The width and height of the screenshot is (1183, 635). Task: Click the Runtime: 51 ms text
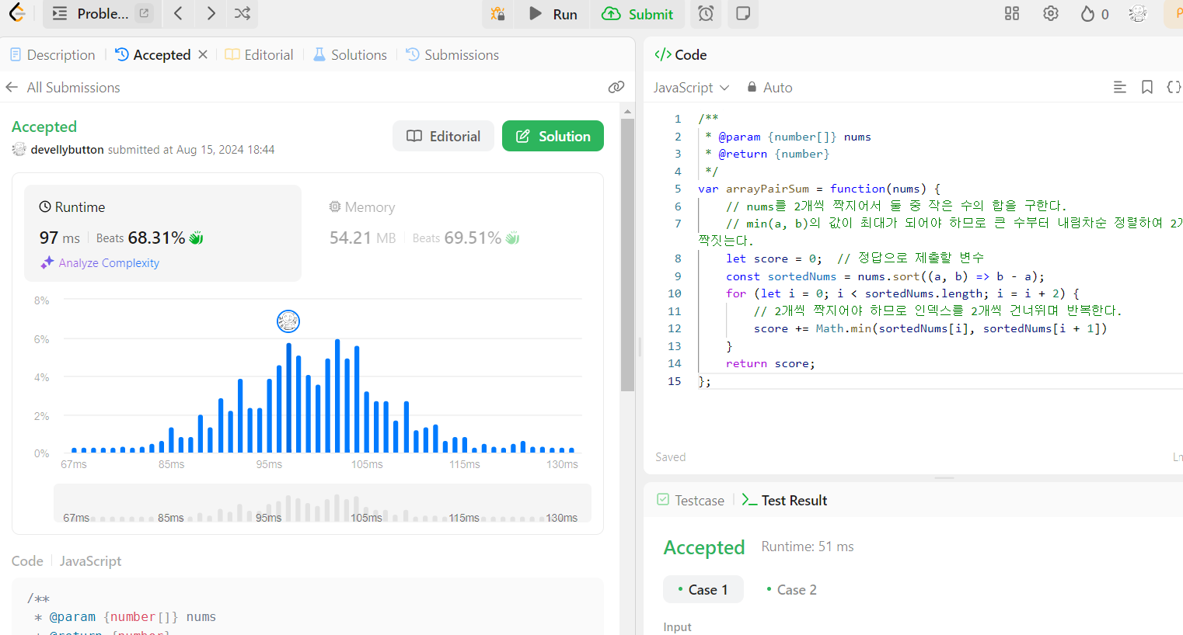point(808,547)
